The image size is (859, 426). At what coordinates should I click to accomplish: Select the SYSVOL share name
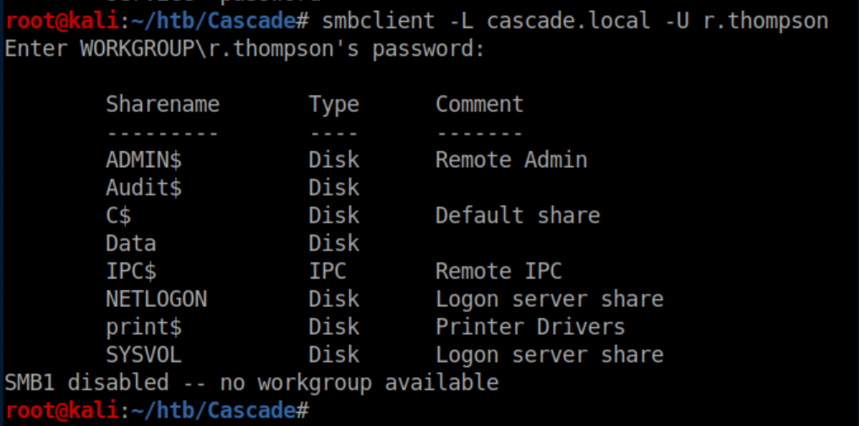144,354
